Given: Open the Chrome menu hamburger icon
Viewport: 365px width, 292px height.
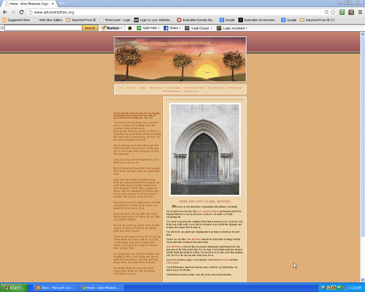Looking at the screenshot, I should (x=360, y=12).
